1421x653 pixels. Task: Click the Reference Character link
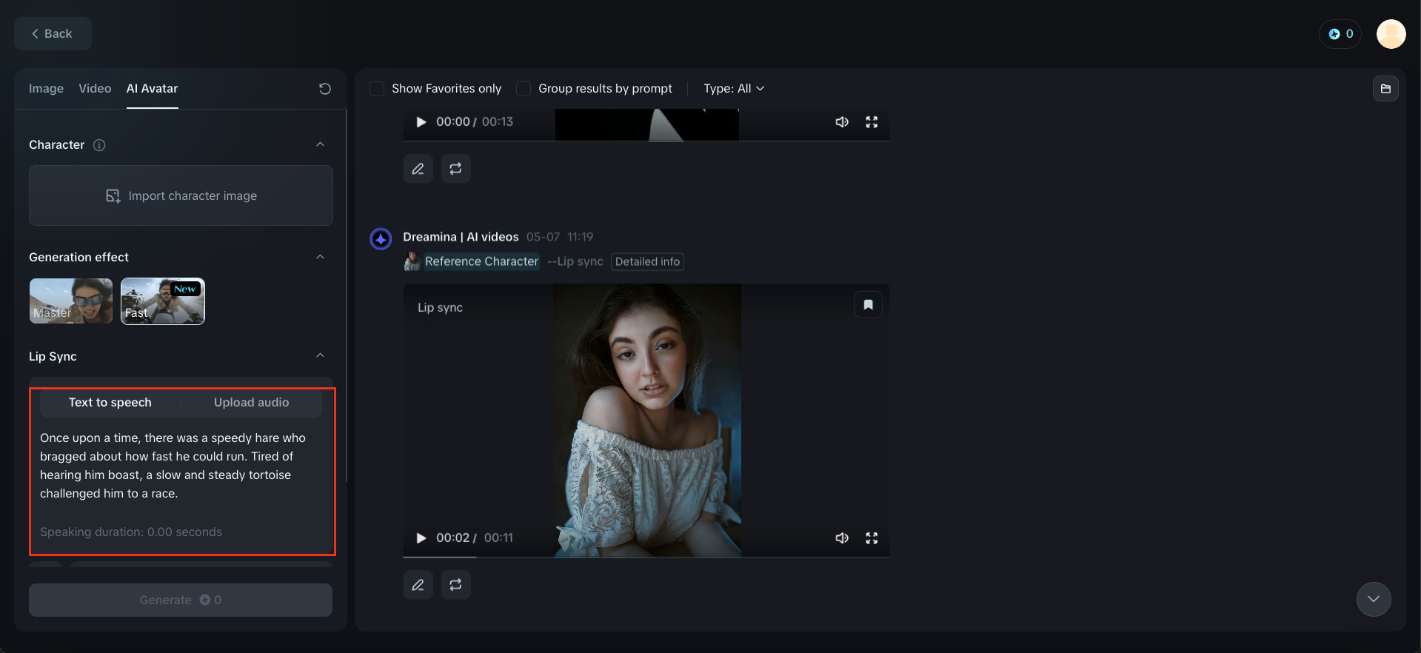(481, 261)
